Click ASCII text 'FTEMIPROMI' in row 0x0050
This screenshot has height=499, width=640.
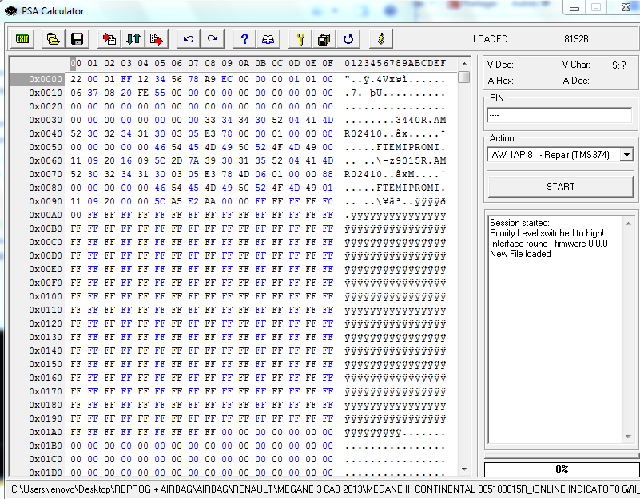[407, 147]
